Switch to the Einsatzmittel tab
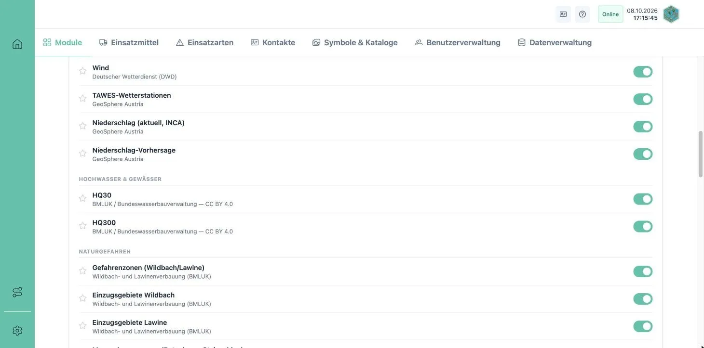This screenshot has width=704, height=348. click(129, 42)
